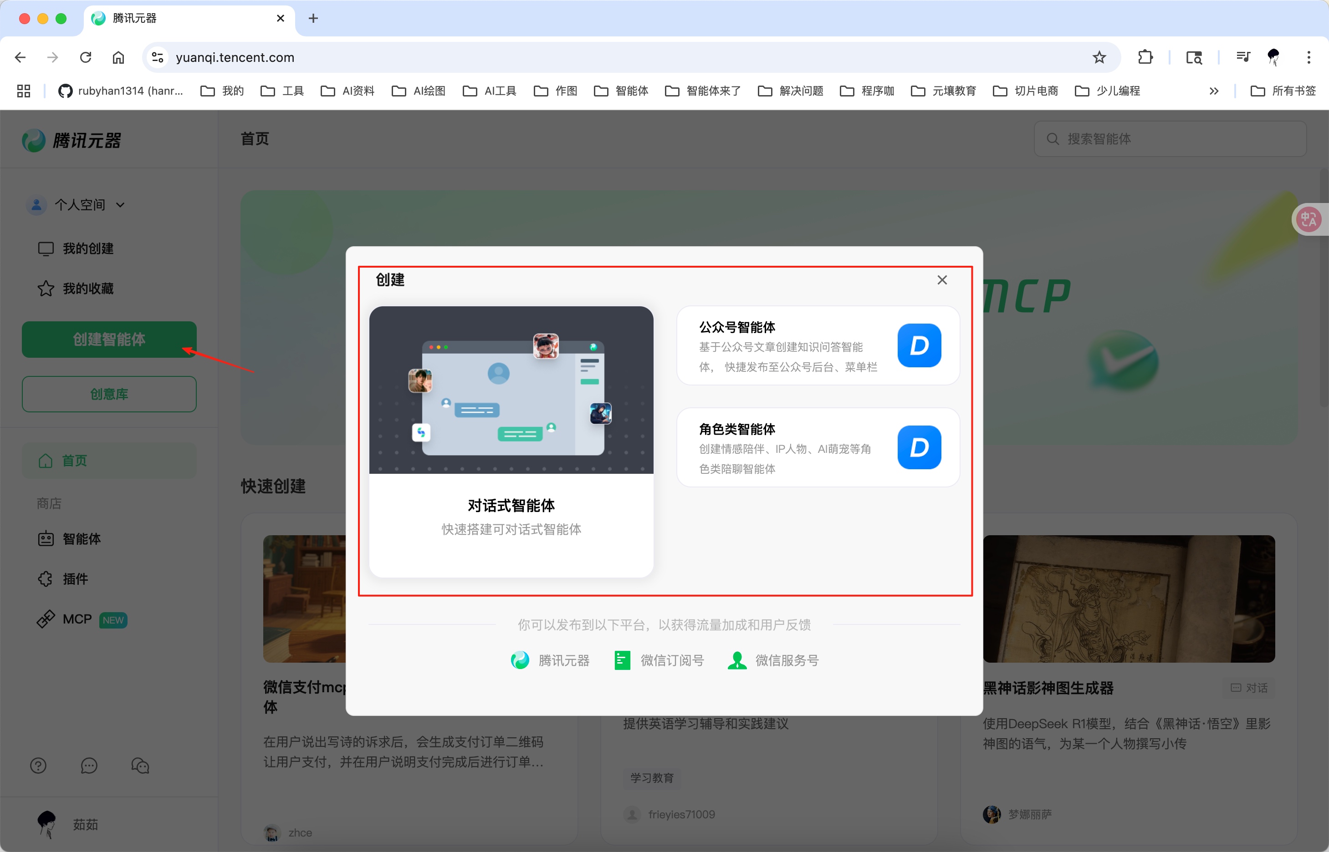Expand the 个人空间 dropdown
The height and width of the screenshot is (852, 1329).
(x=121, y=204)
